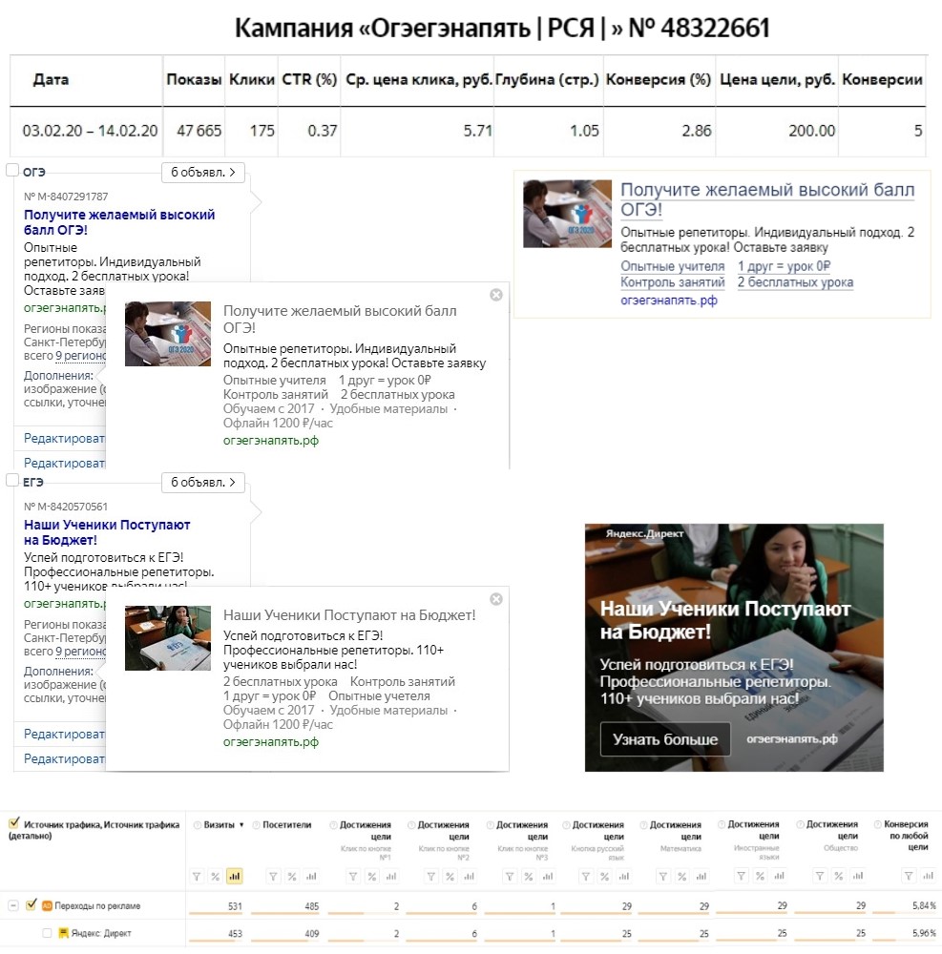The image size is (942, 954).
Task: Click the filter icon under Посетители column
Action: pyautogui.click(x=273, y=877)
